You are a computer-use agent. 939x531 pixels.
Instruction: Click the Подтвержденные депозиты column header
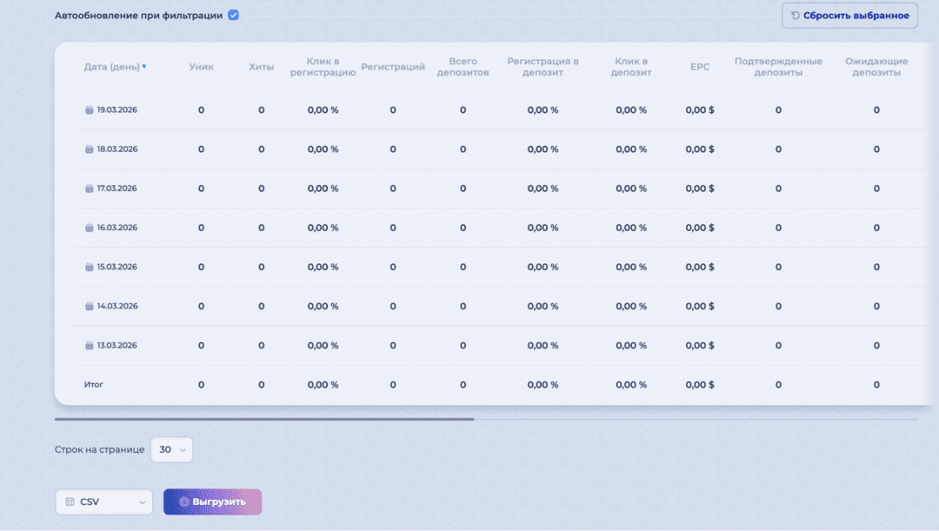click(778, 67)
